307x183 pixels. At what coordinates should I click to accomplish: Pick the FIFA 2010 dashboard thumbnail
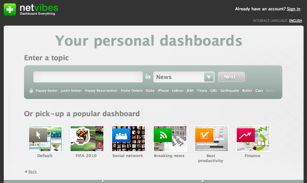(x=87, y=139)
